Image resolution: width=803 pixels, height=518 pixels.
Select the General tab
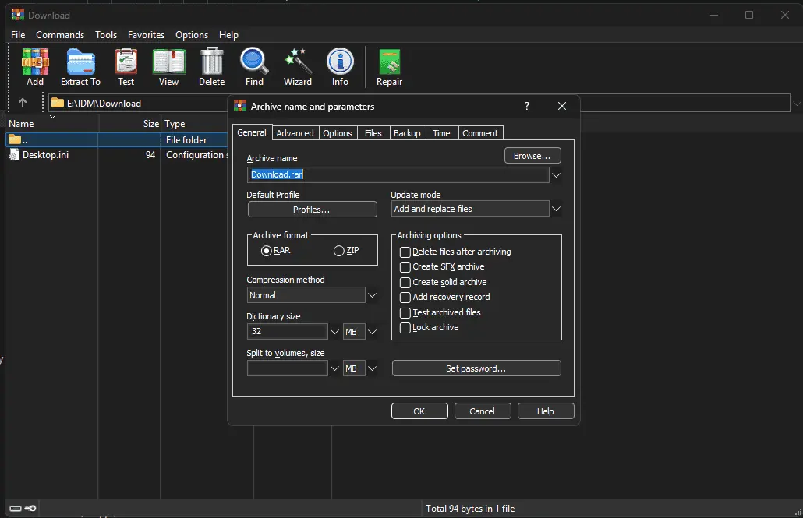click(x=252, y=132)
